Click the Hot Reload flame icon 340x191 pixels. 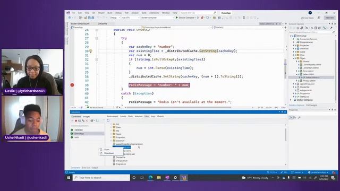pyautogui.click(x=202, y=18)
